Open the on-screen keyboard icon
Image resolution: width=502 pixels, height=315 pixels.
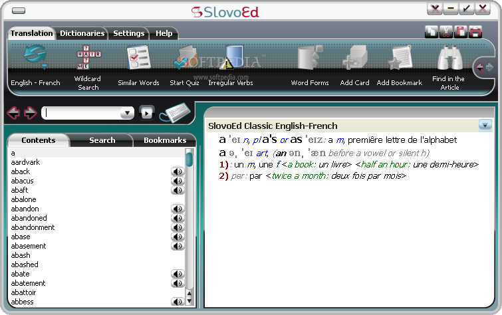coord(175,113)
